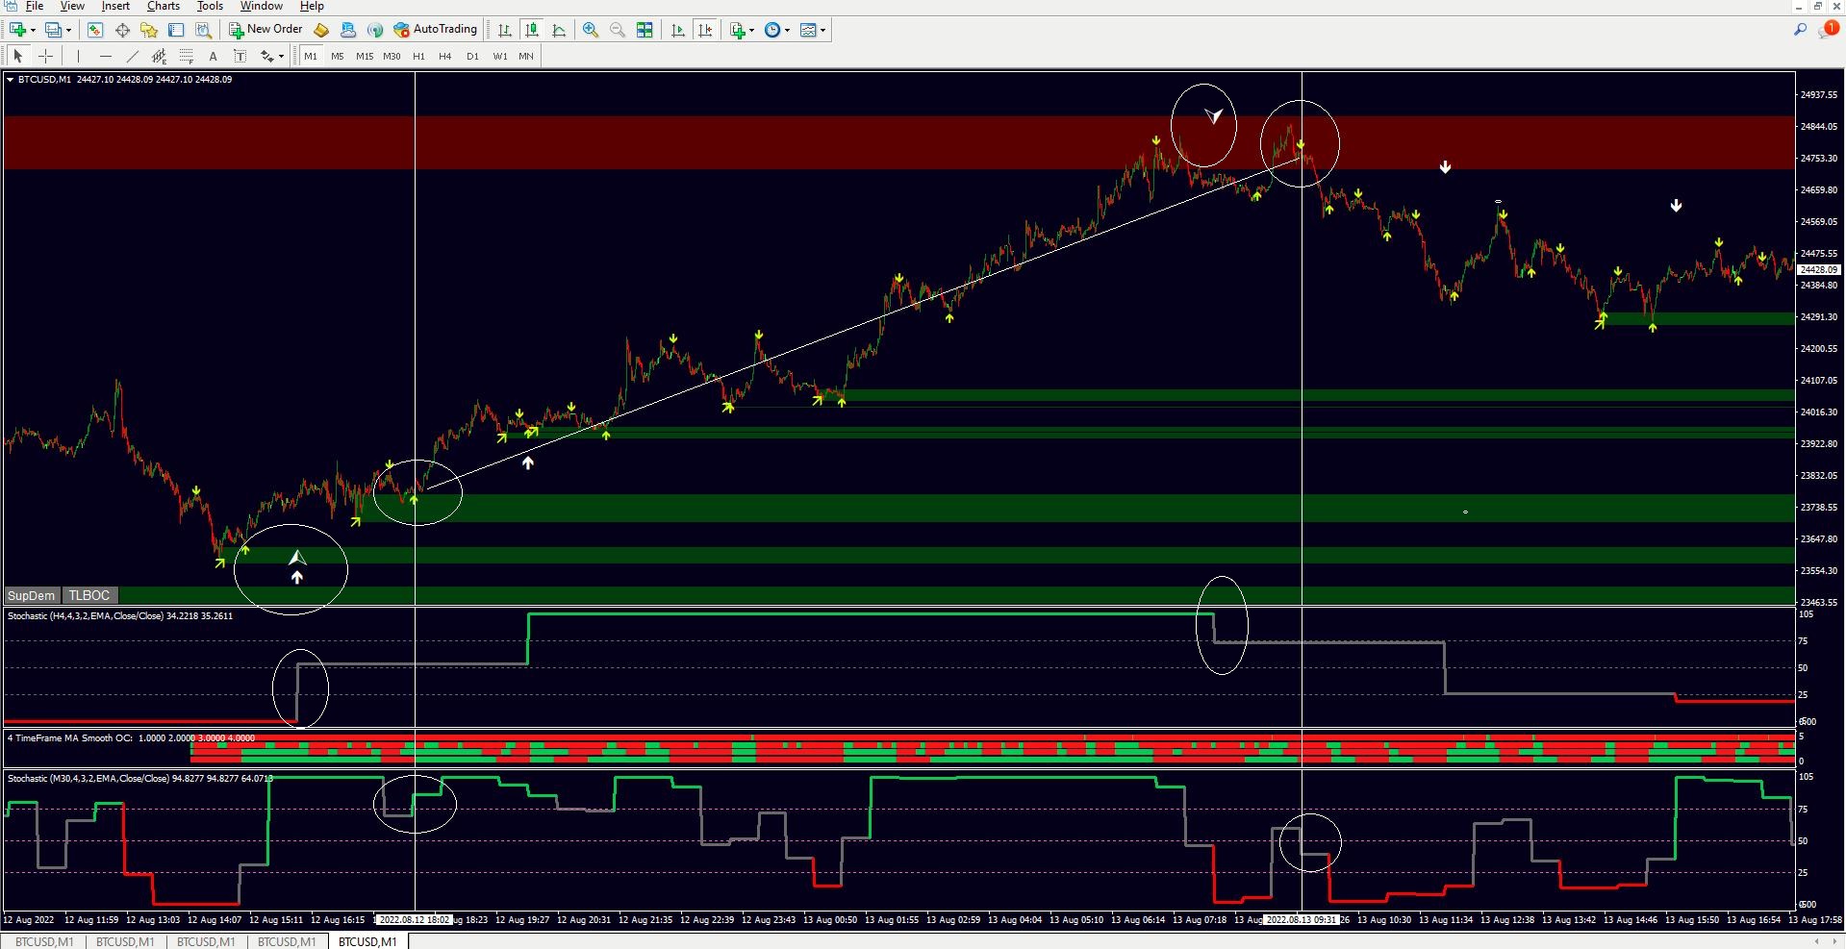Switch timeframe to H1
The image size is (1846, 949).
418,56
